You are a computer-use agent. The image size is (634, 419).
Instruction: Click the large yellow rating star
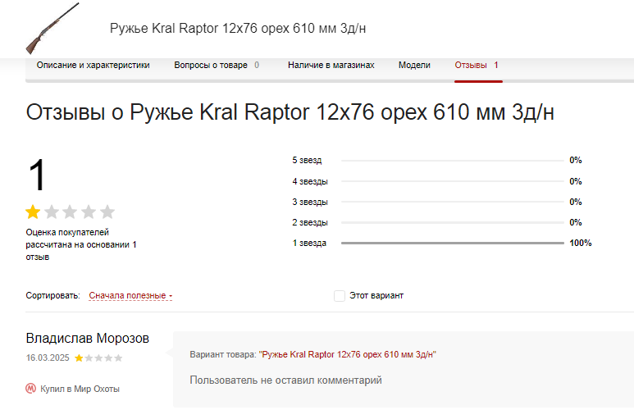click(x=33, y=212)
